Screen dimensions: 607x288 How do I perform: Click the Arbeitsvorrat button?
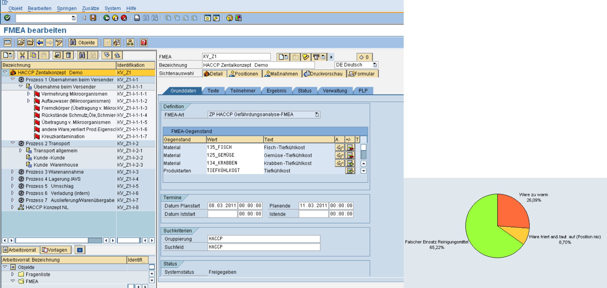click(x=20, y=250)
